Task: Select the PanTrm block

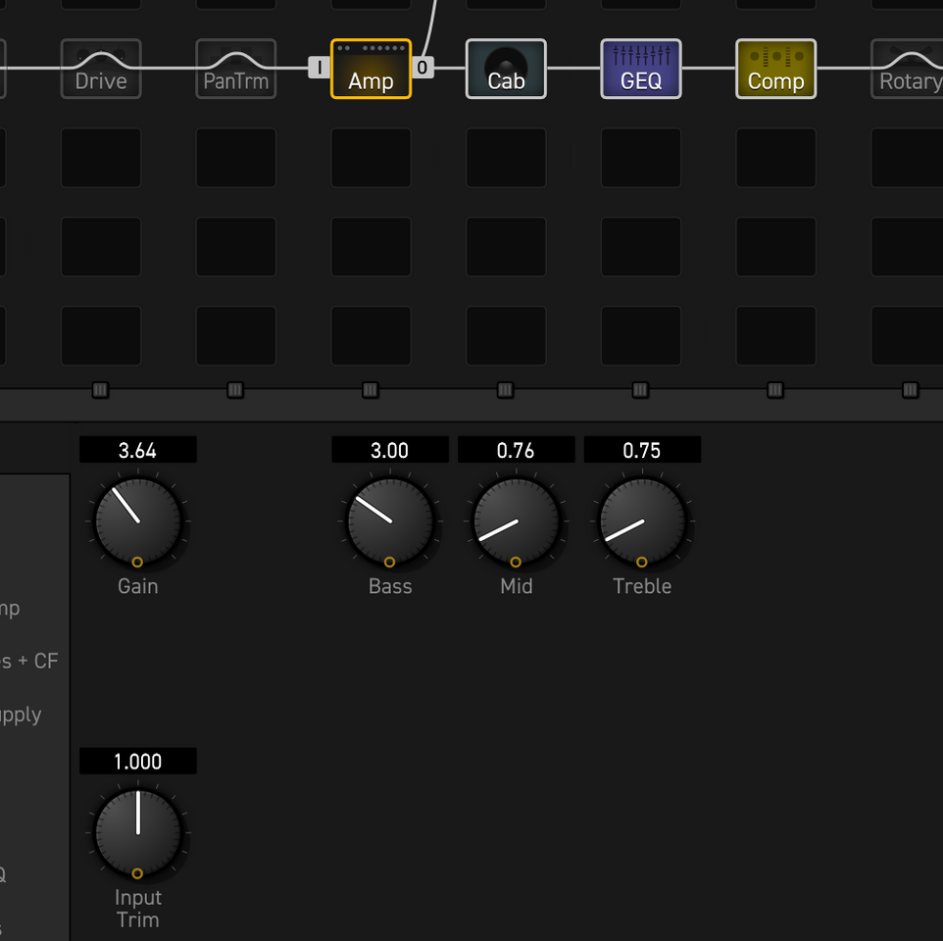Action: pos(235,69)
